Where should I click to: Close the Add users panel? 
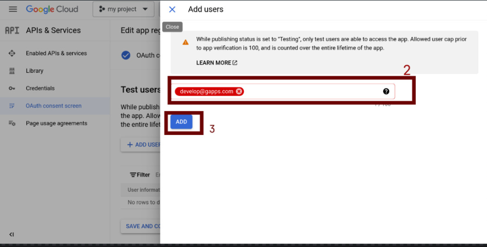(x=172, y=10)
